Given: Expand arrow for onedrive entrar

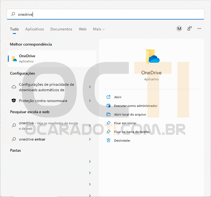Looking at the screenshot, I should pos(90,139).
